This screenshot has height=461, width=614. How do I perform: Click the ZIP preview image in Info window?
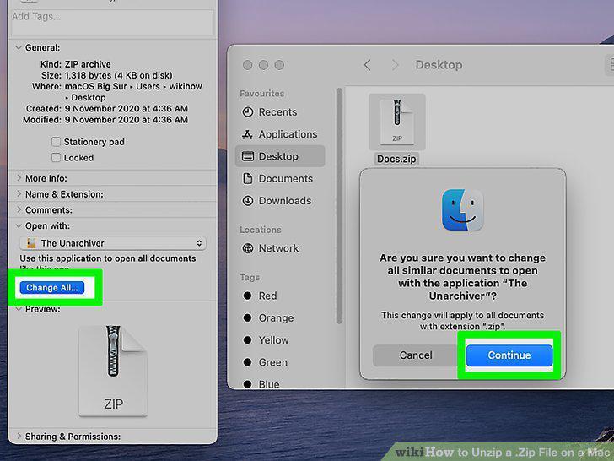point(113,371)
